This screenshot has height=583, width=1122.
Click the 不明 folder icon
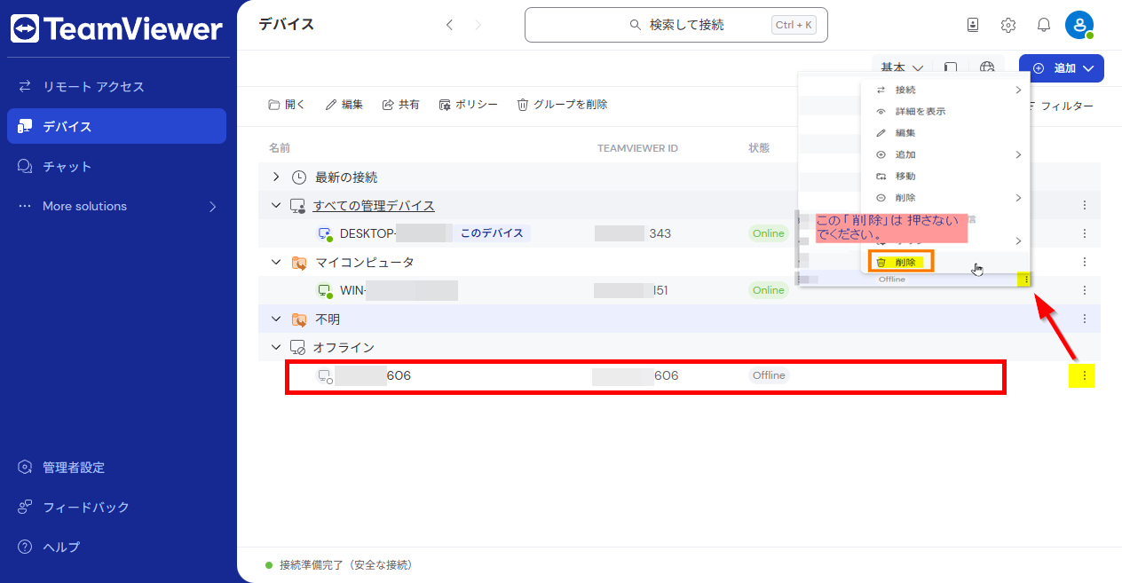(x=299, y=319)
